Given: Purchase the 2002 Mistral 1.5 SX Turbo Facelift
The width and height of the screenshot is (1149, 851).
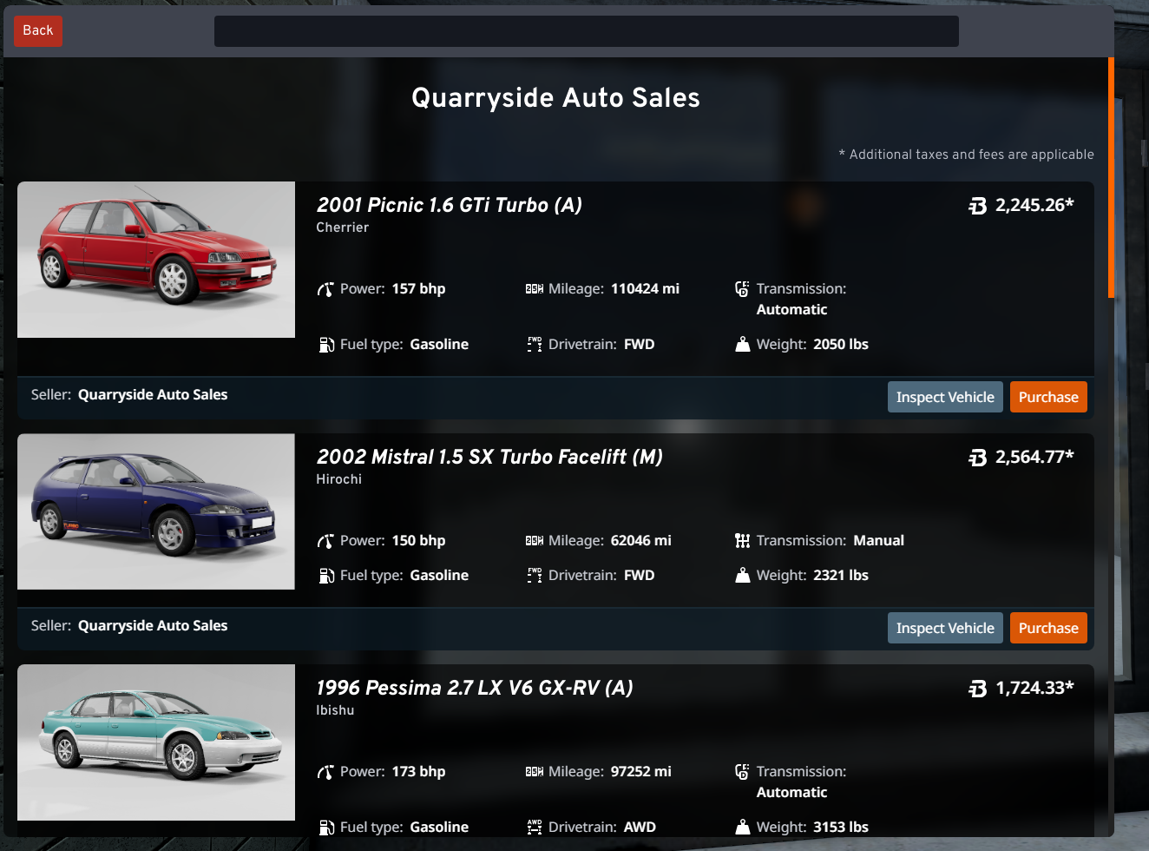Looking at the screenshot, I should (1048, 628).
